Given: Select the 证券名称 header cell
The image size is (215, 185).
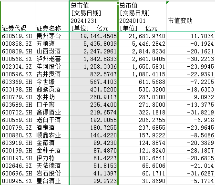Looking at the screenshot, I should (x=52, y=17).
